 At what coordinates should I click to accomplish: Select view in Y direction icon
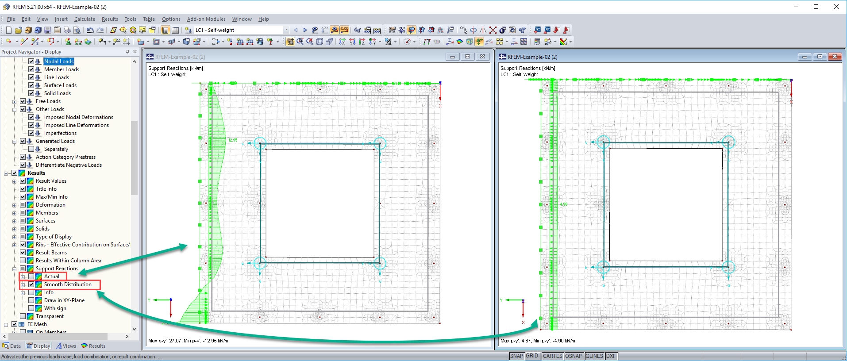coord(352,42)
